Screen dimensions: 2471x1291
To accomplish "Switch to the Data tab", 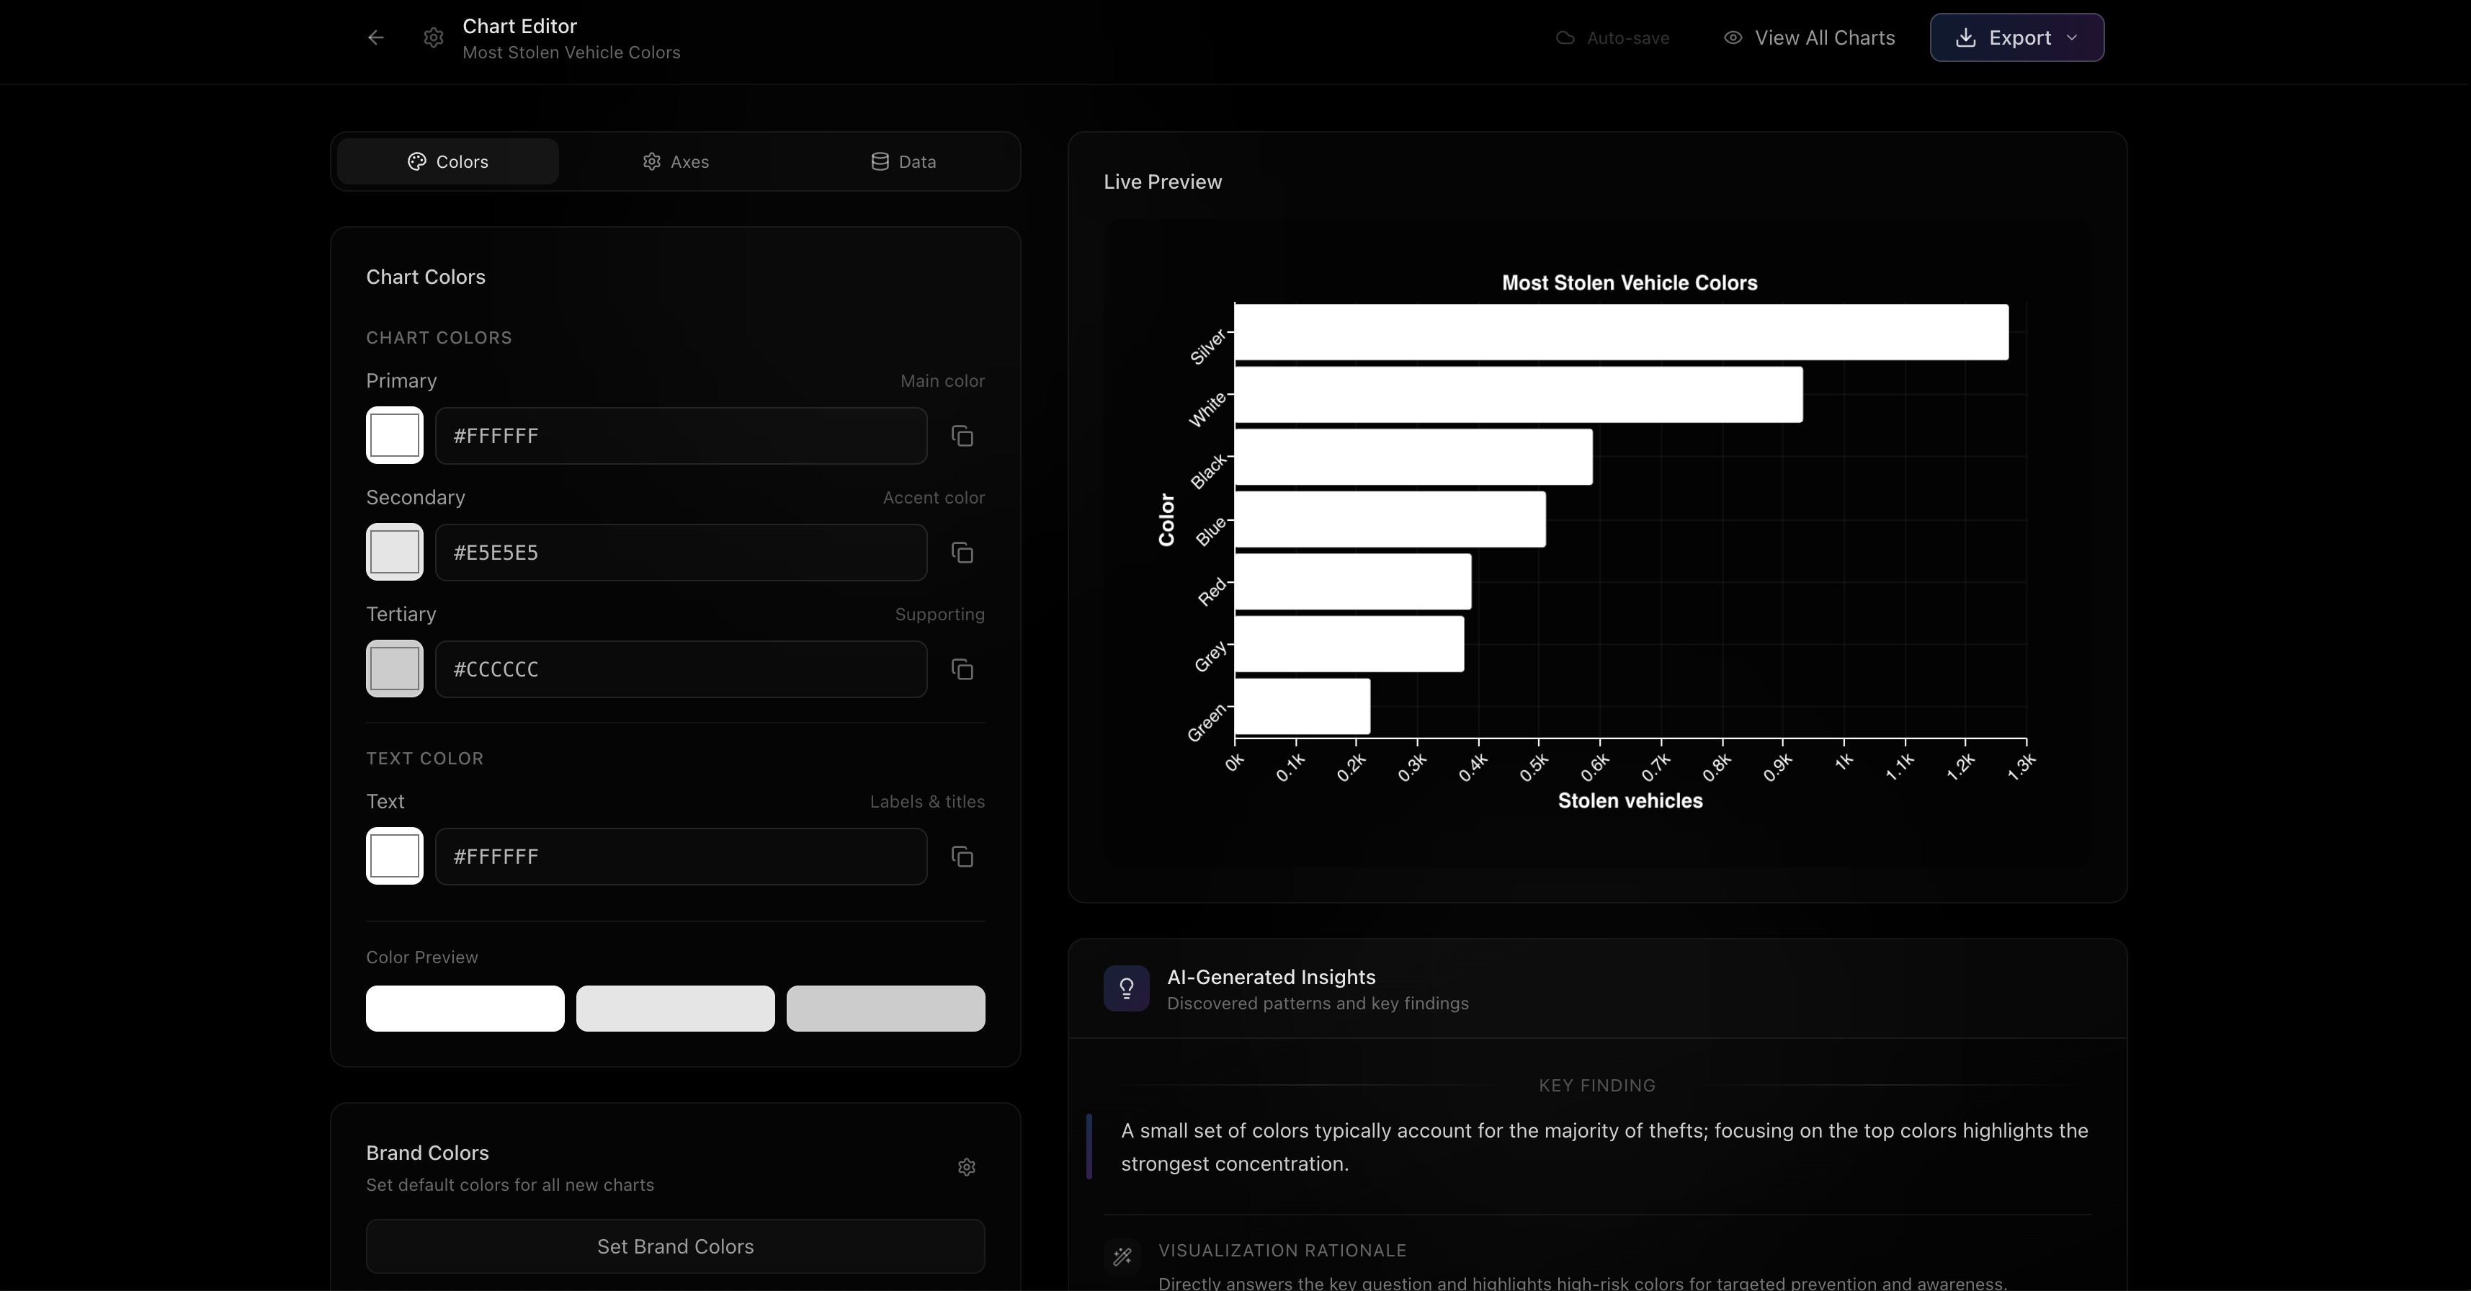I will (903, 162).
